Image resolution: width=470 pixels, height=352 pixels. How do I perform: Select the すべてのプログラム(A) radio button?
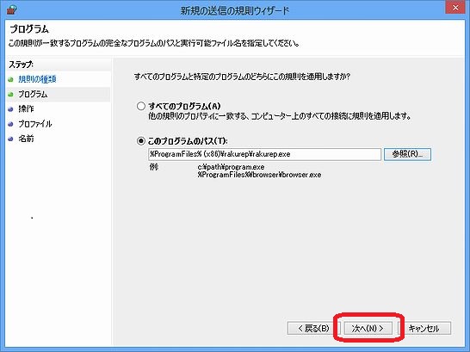coord(141,106)
